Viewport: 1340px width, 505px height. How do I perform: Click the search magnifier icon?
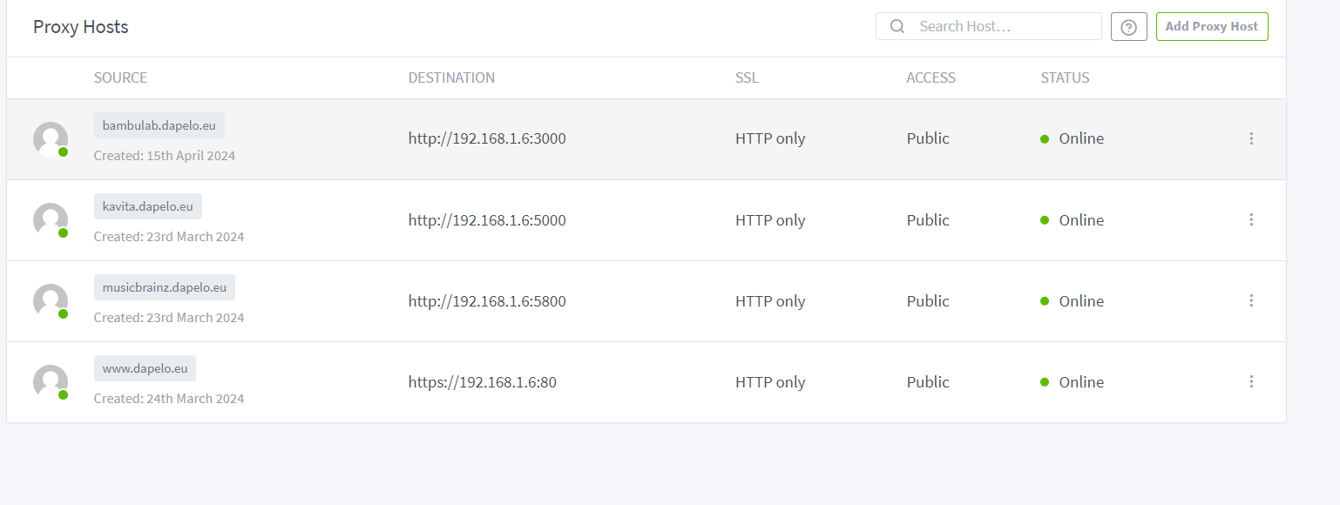(x=897, y=26)
